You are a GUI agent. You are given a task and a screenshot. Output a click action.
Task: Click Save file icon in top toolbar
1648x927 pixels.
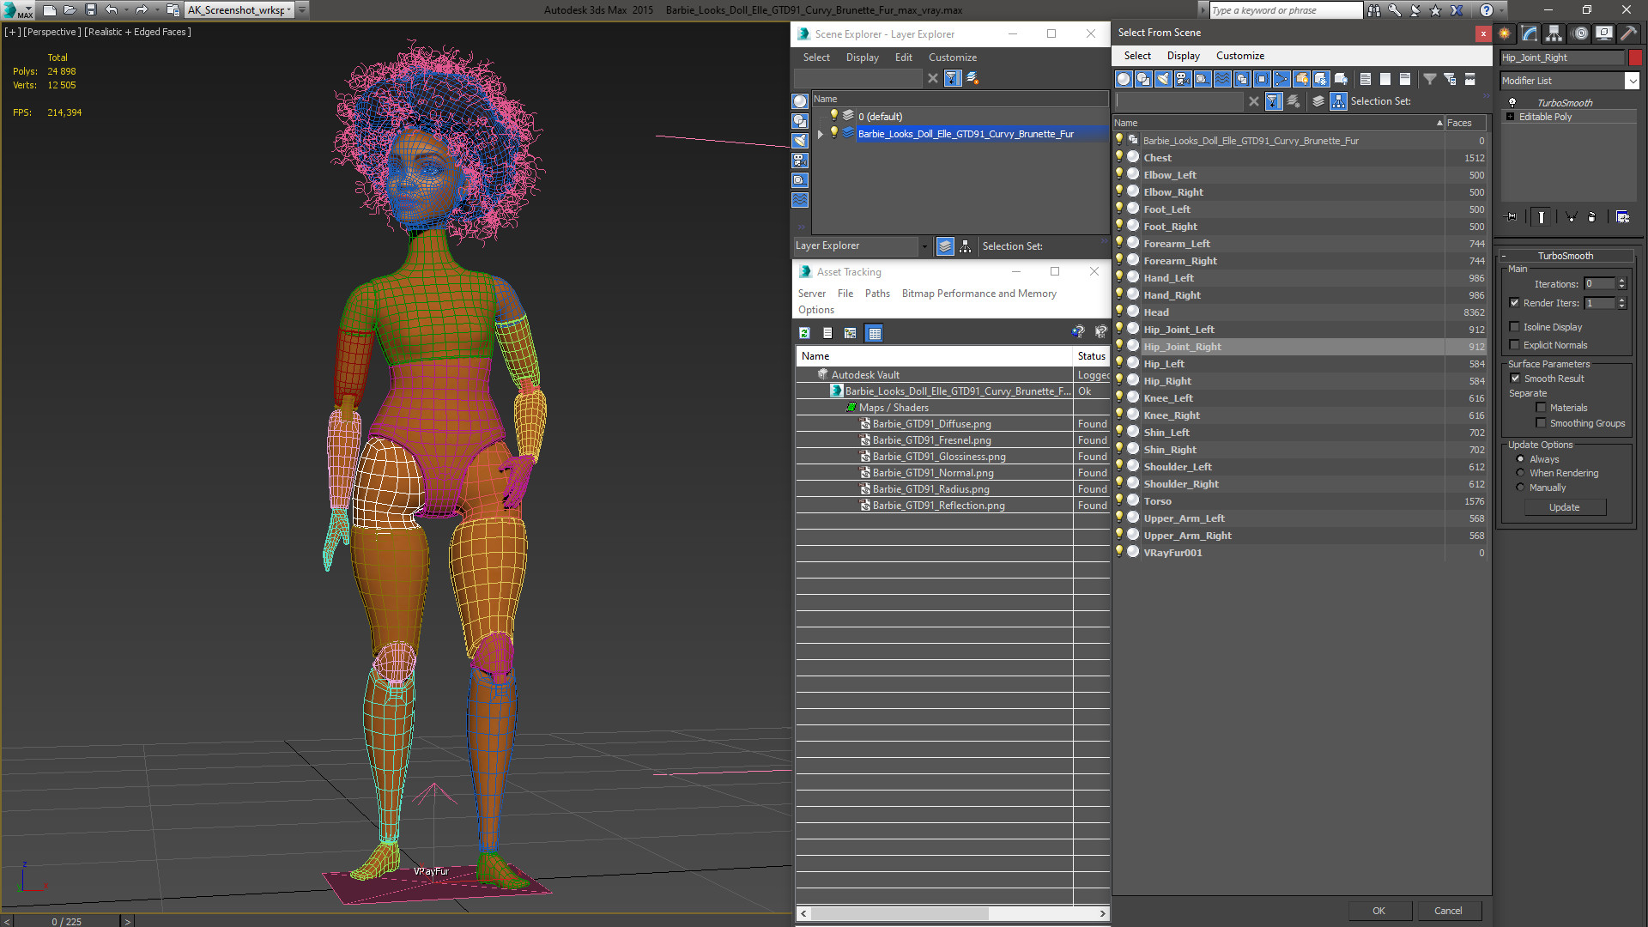pyautogui.click(x=91, y=10)
